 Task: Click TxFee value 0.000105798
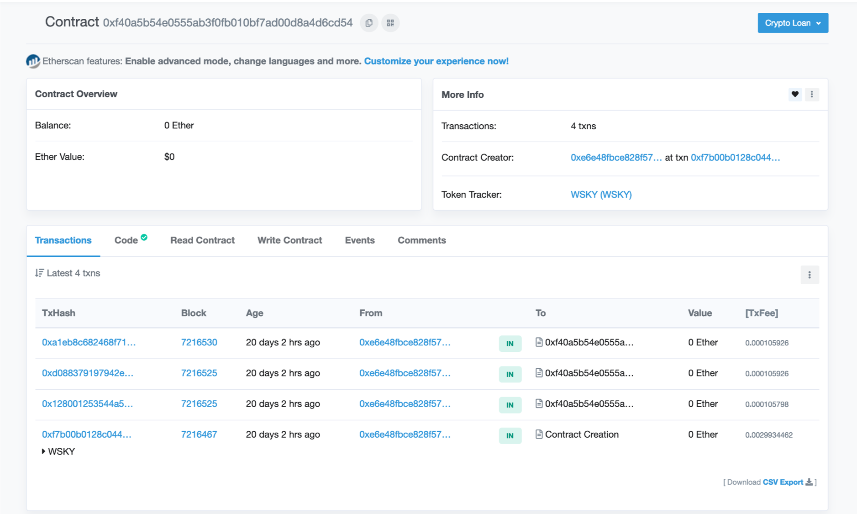(767, 404)
